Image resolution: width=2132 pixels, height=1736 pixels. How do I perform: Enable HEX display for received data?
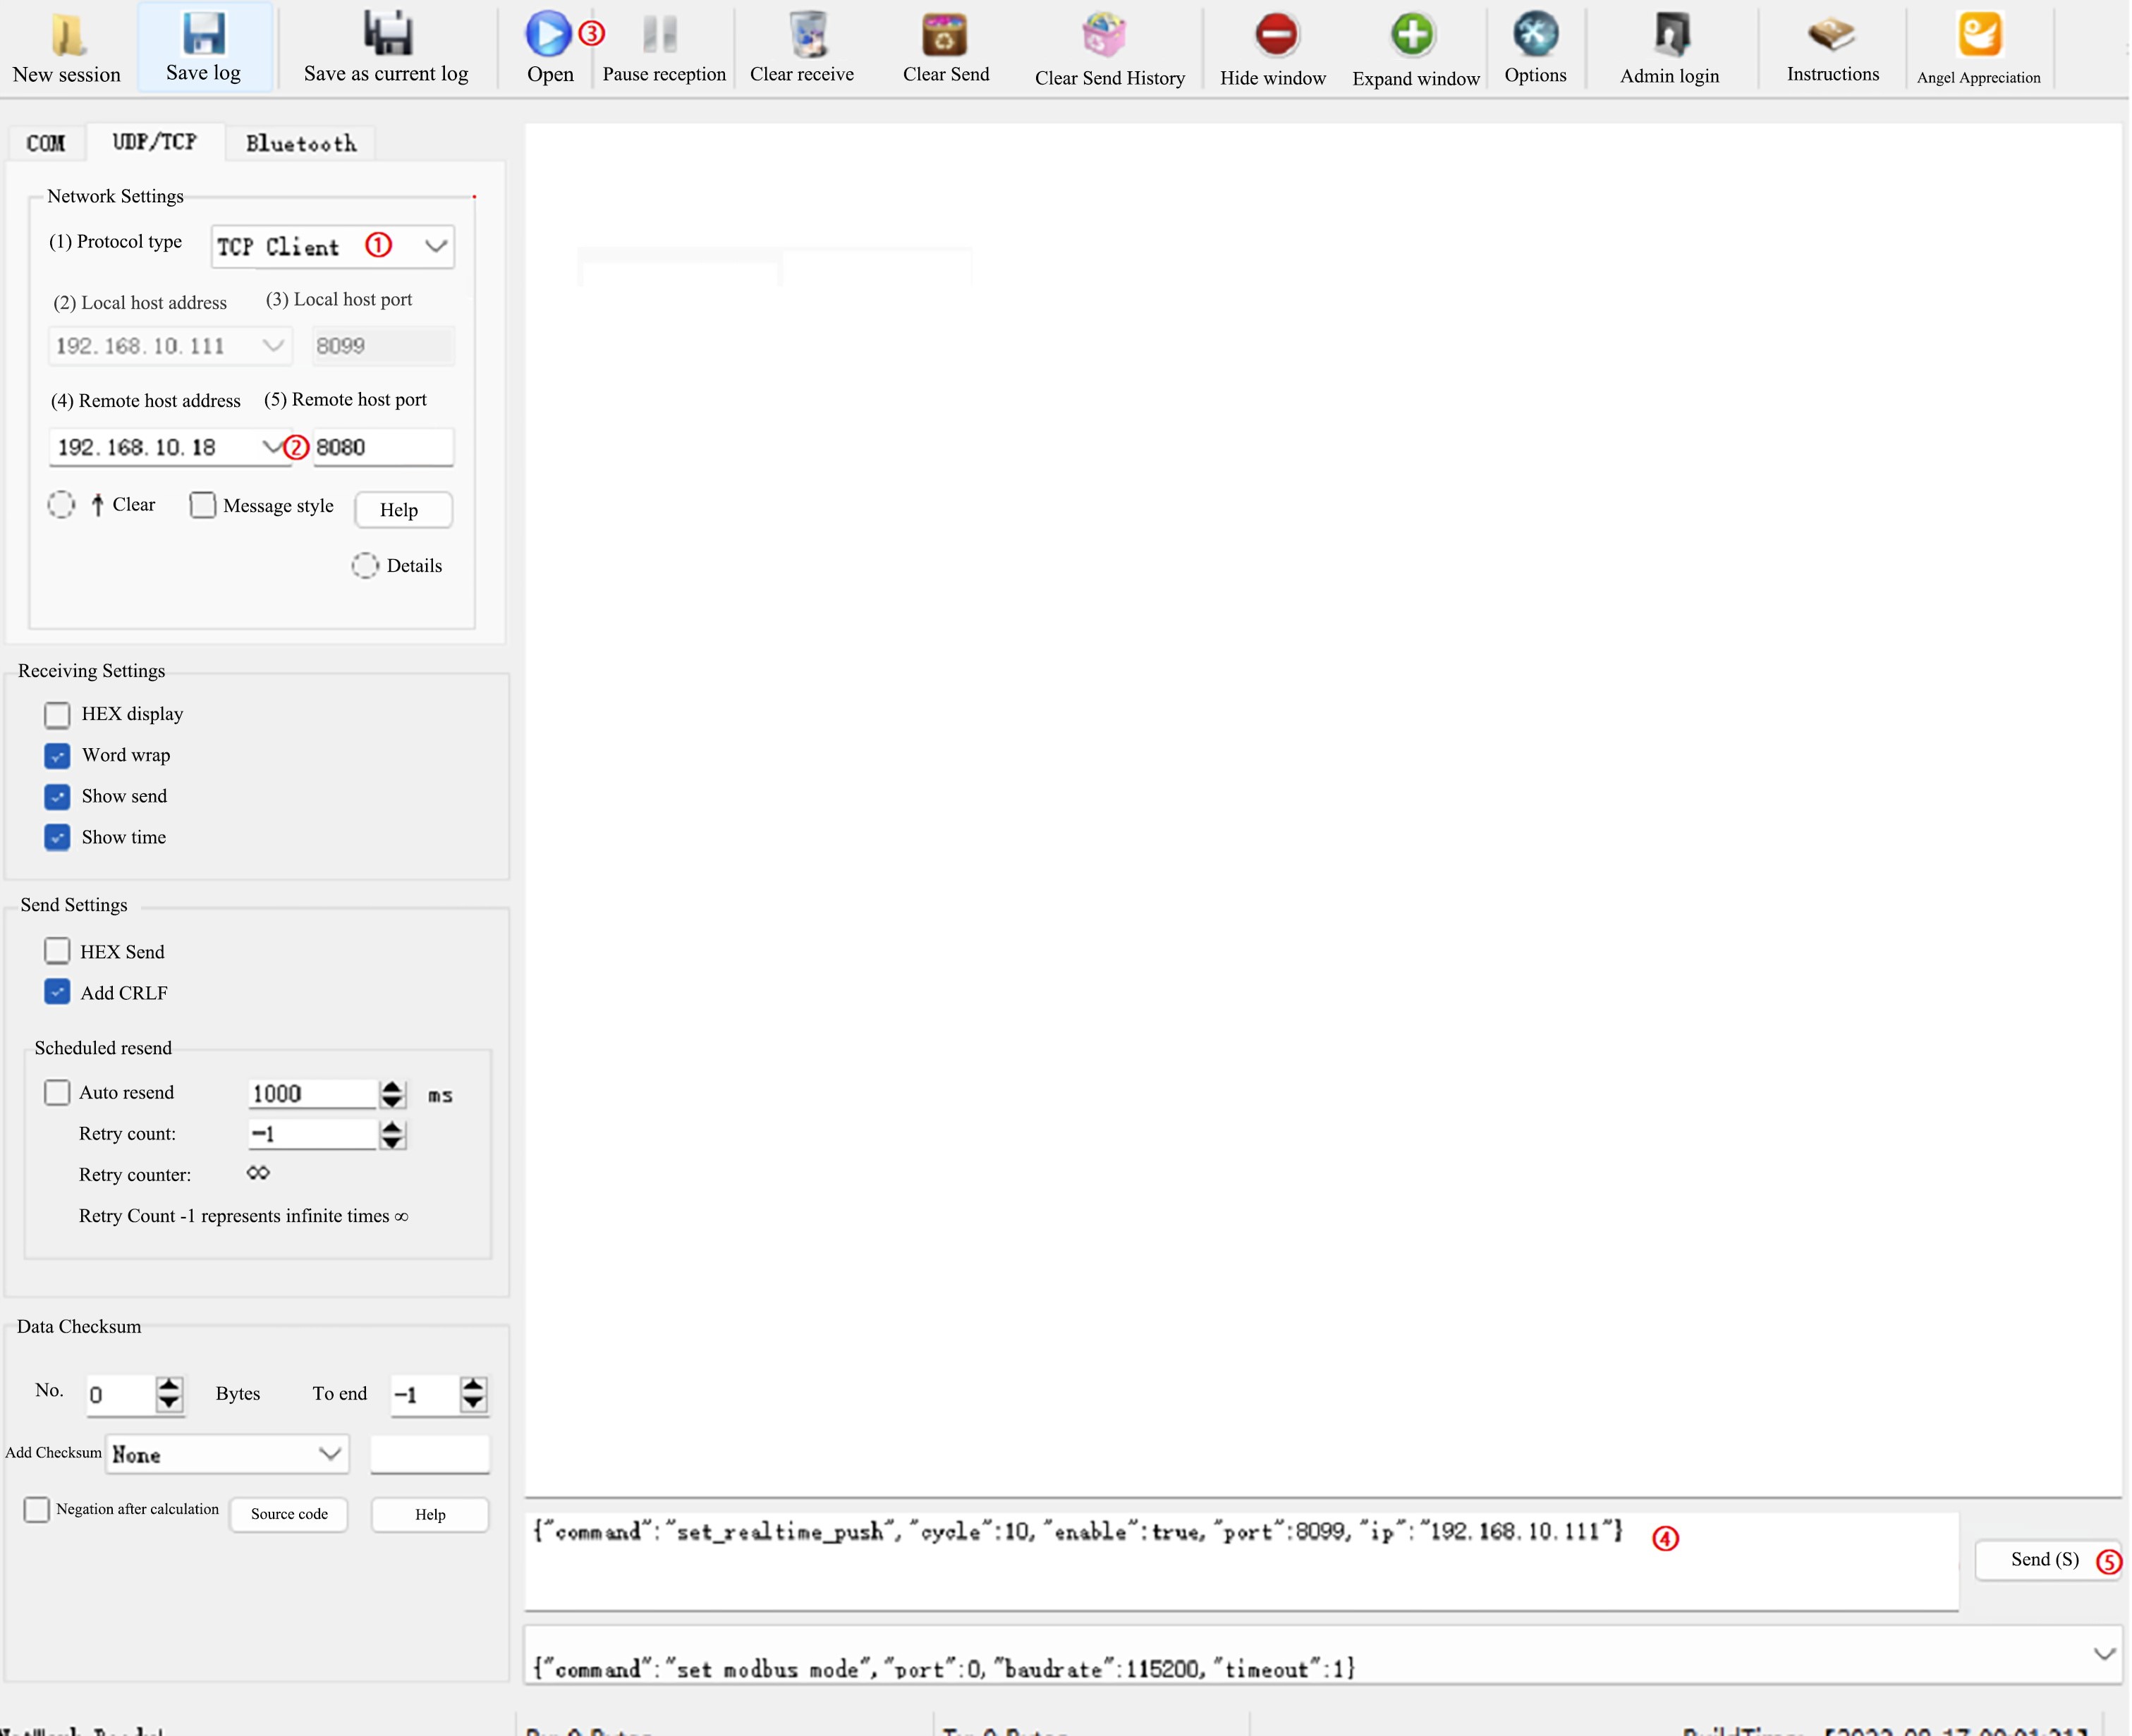click(x=57, y=714)
